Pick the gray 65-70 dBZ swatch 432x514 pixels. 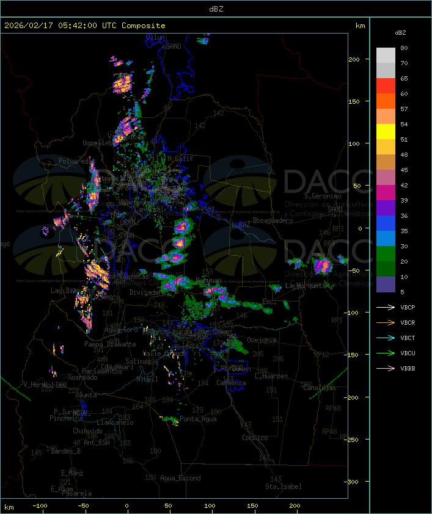click(x=386, y=70)
